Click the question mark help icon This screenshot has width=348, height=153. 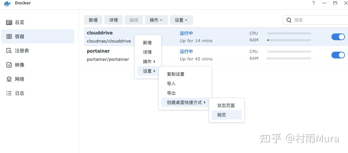[x=314, y=3]
